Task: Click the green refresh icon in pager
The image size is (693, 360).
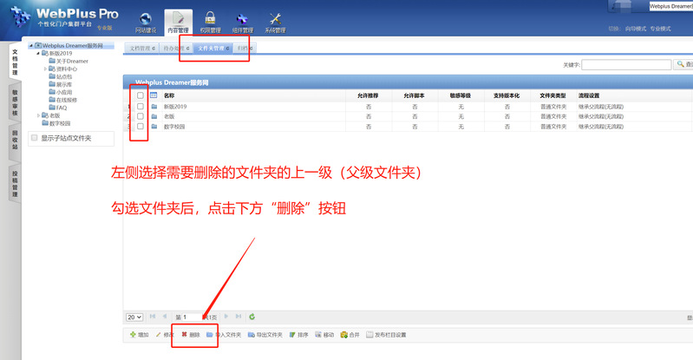Action: coord(252,317)
